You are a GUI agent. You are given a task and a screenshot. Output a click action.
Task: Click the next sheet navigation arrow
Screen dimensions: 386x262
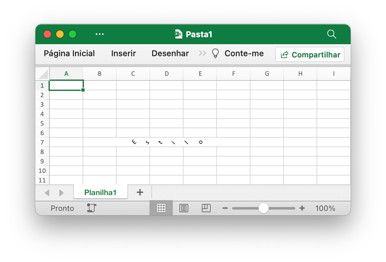pyautogui.click(x=61, y=193)
